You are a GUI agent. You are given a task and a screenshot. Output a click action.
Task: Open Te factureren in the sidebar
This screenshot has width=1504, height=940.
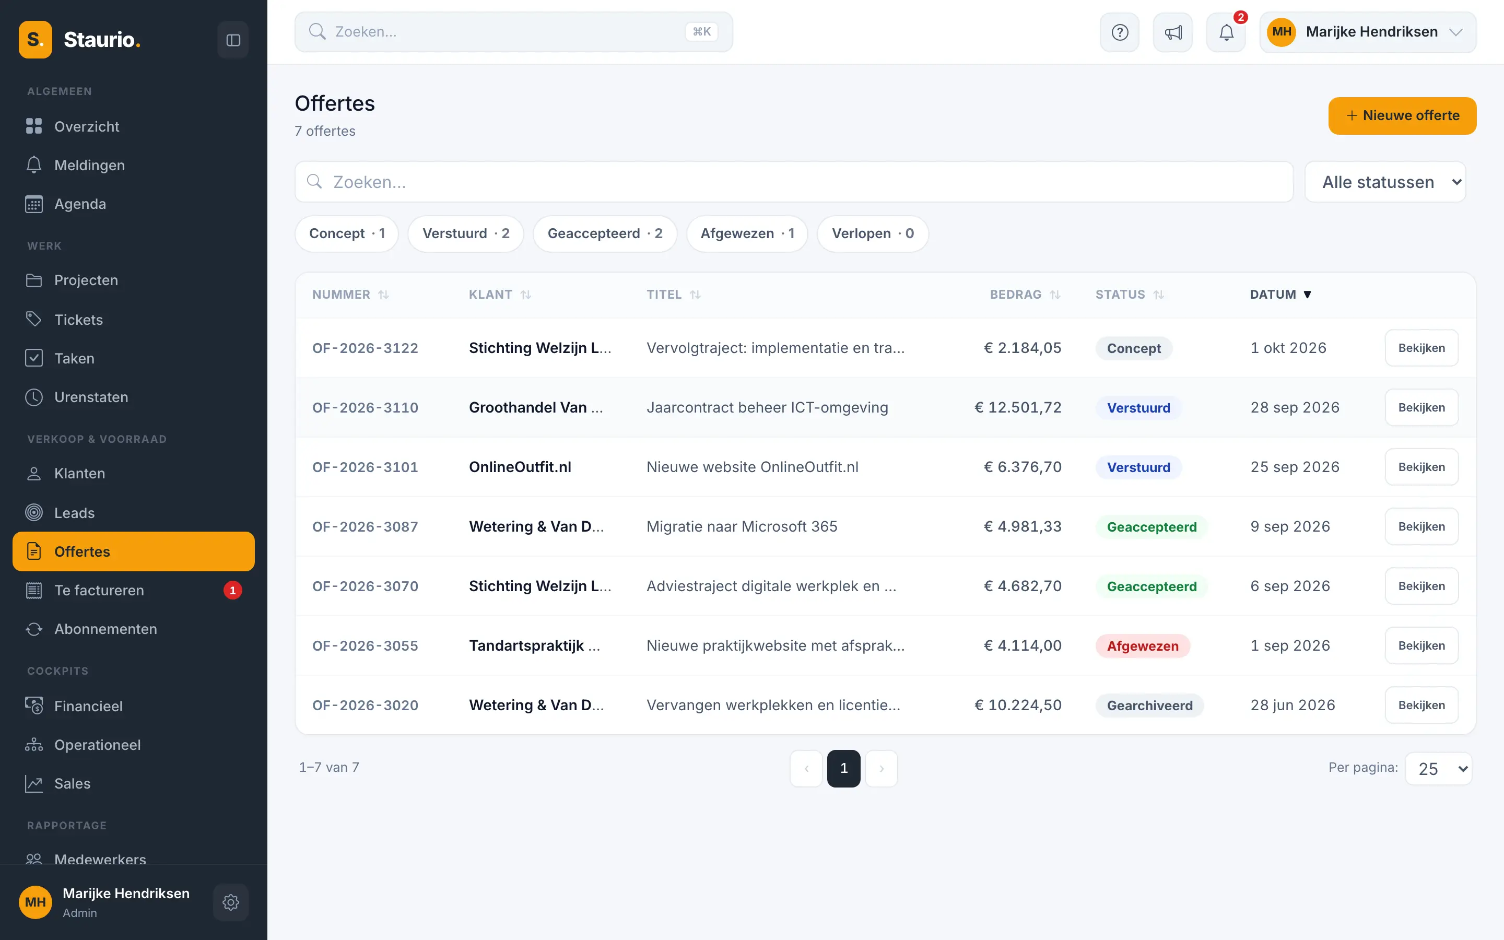(134, 590)
